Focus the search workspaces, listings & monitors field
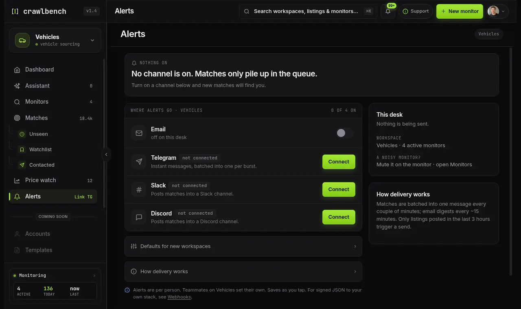Viewport: 521px width, 309px height. [x=307, y=11]
